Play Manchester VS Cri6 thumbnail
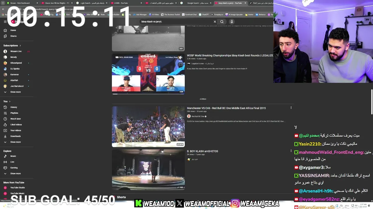Screen dimensions: 373x209 (148, 127)
